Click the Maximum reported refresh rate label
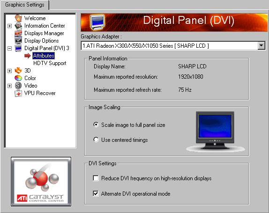This screenshot has width=269, height=213. tap(127, 90)
